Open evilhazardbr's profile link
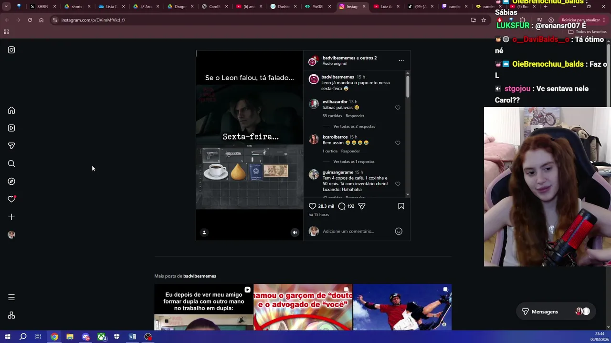The width and height of the screenshot is (611, 343). [x=335, y=102]
